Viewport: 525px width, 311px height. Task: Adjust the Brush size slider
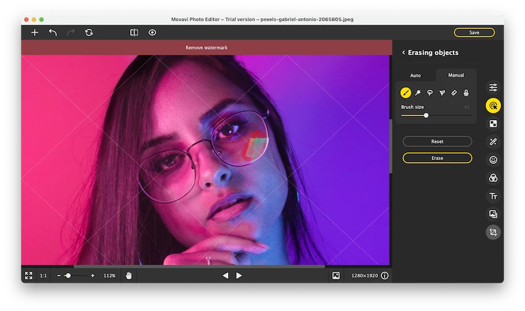(436, 115)
